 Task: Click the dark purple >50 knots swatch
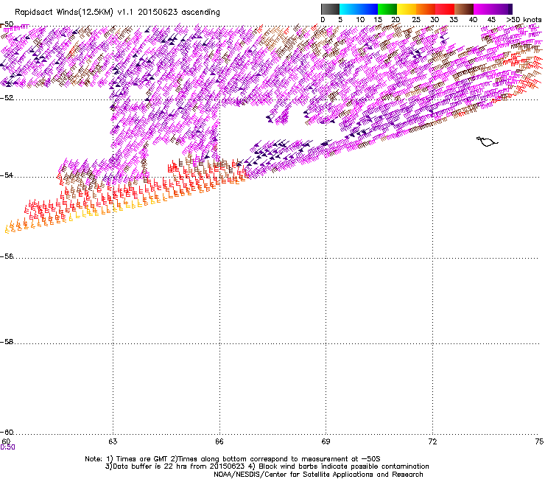coord(510,9)
